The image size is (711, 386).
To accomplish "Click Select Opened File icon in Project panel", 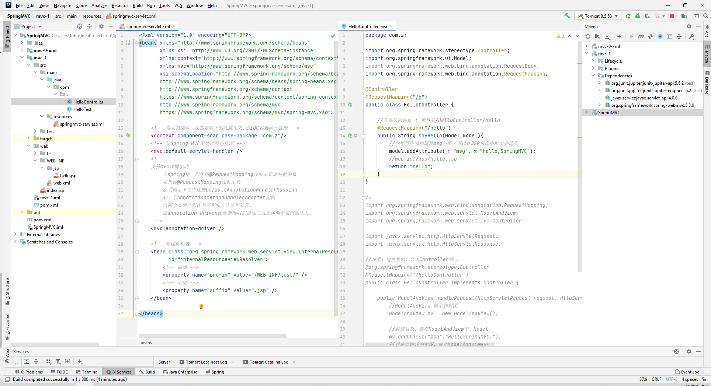I will click(80, 26).
